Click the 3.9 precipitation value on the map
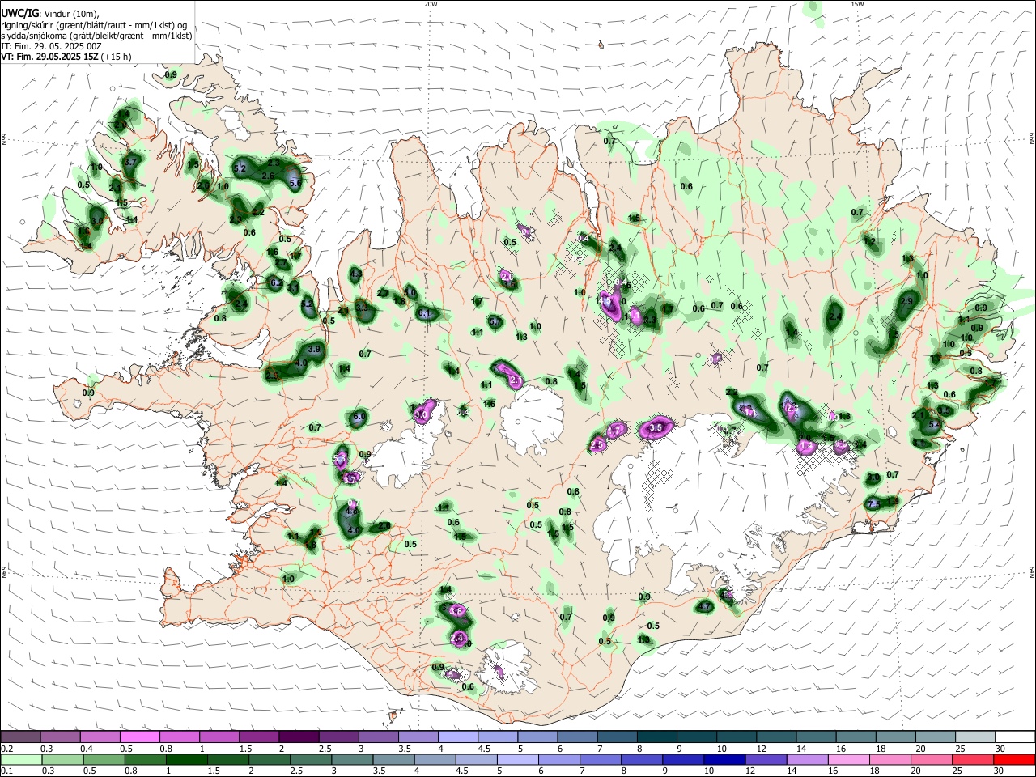The image size is (1036, 777). click(315, 349)
